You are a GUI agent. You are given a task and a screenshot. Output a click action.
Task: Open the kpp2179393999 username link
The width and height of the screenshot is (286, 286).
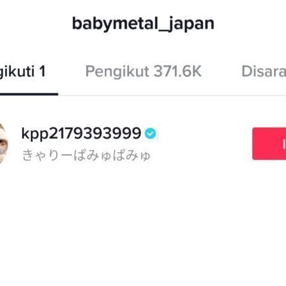[81, 133]
